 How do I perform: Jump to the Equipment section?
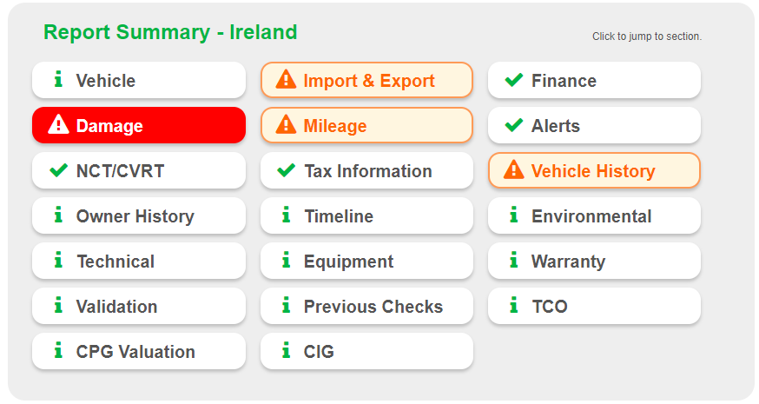tap(366, 261)
